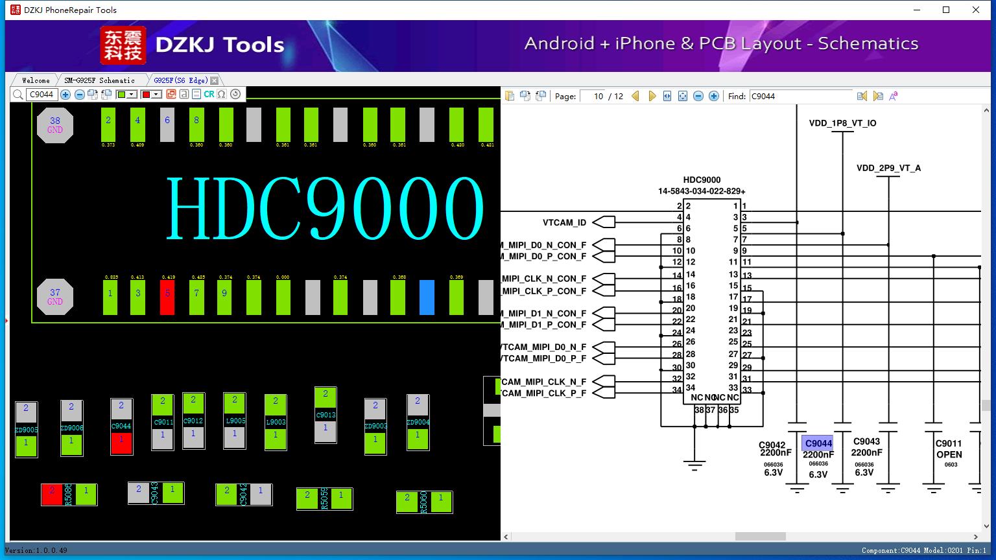This screenshot has height=560, width=996.
Task: Zoom out on the PCB layout view
Action: [x=80, y=95]
